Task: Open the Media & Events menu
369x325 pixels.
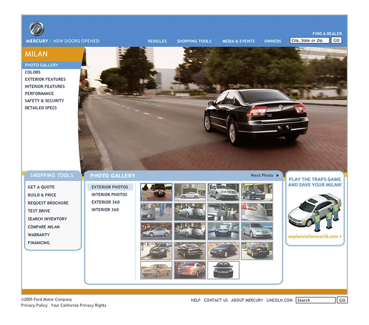Action: tap(238, 41)
